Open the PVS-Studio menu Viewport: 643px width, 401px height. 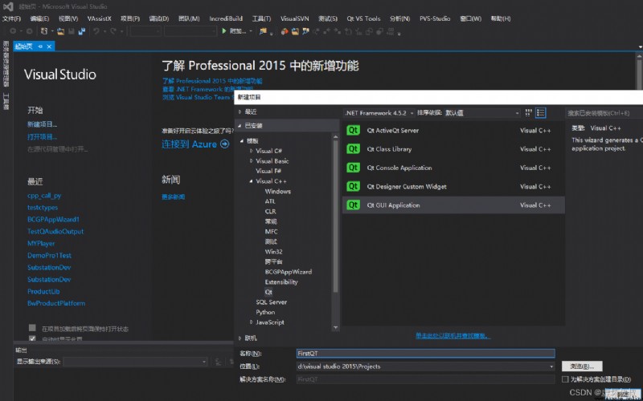435,18
